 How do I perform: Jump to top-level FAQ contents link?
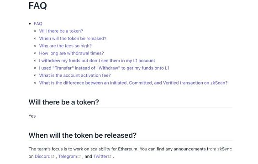tap(38, 24)
